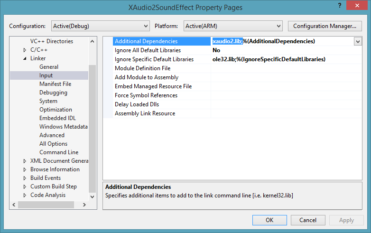Click the Configuration Manager button

point(325,26)
